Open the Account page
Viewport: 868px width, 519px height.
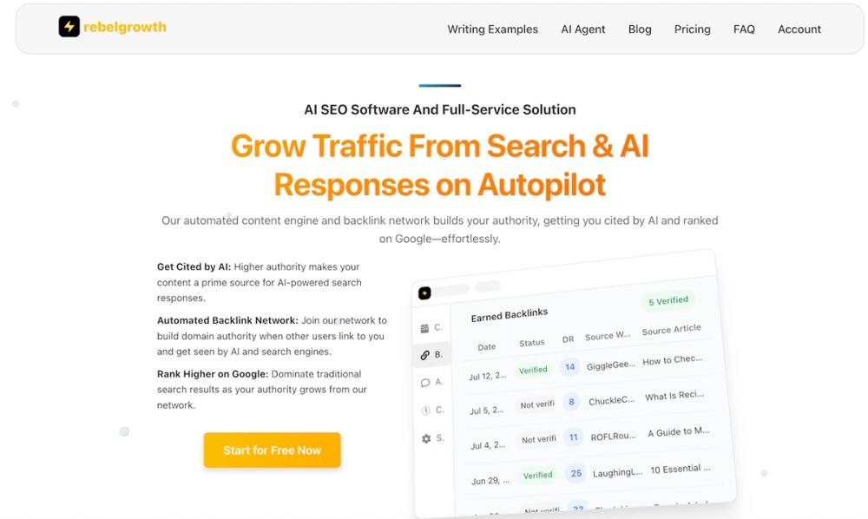click(799, 30)
